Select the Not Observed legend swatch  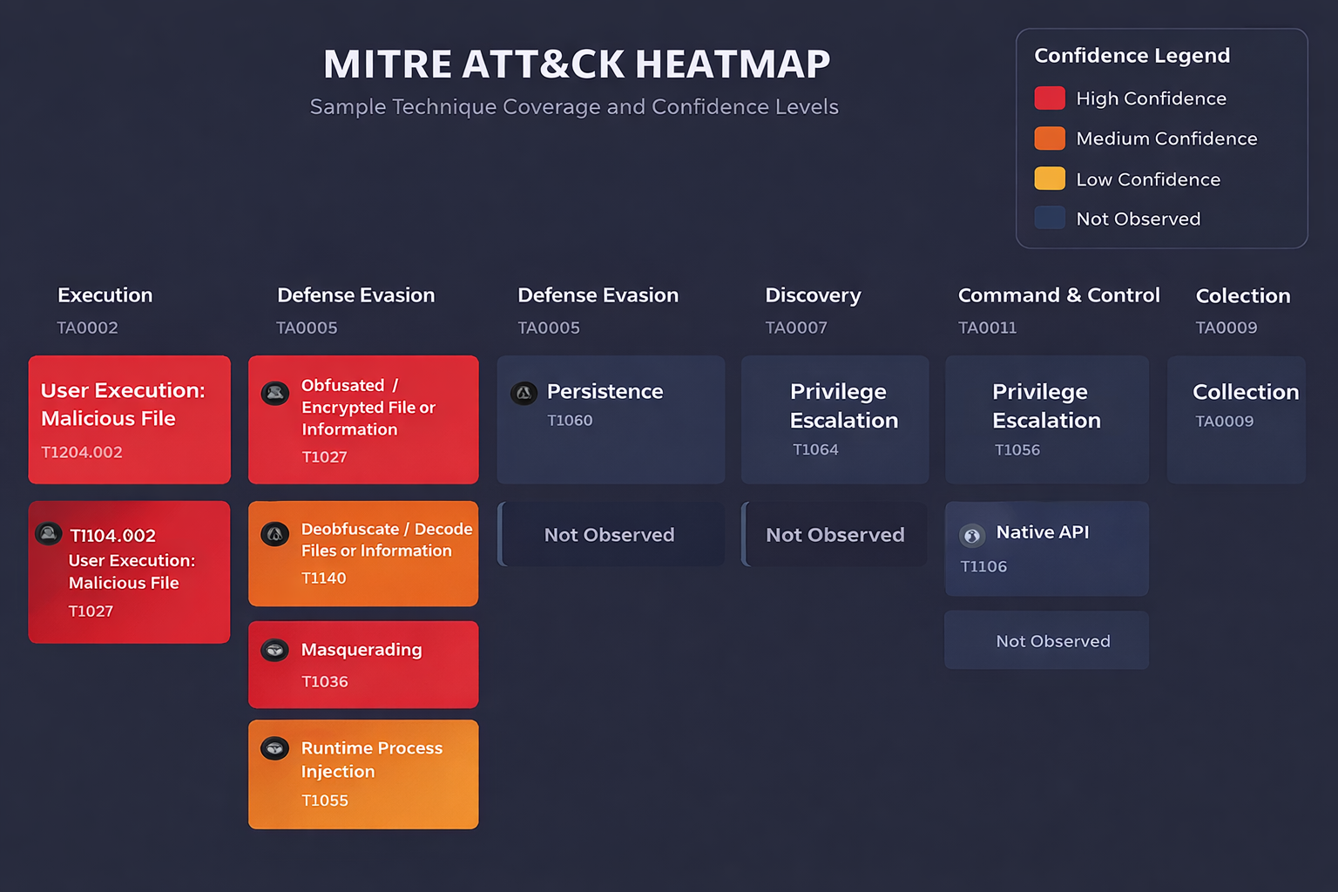[1050, 218]
